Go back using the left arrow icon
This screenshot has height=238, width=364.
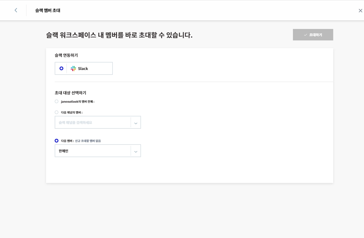(x=16, y=10)
